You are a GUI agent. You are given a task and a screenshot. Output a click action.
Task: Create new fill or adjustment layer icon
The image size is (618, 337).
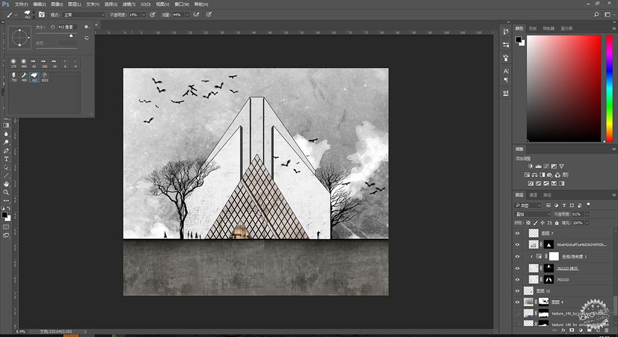click(580, 330)
